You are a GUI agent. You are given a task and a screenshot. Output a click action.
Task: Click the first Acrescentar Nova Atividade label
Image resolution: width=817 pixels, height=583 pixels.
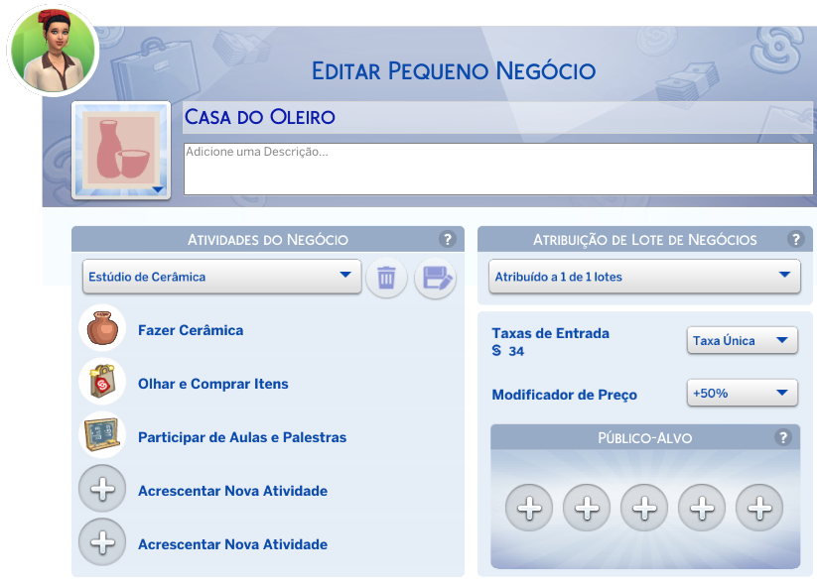(x=233, y=491)
